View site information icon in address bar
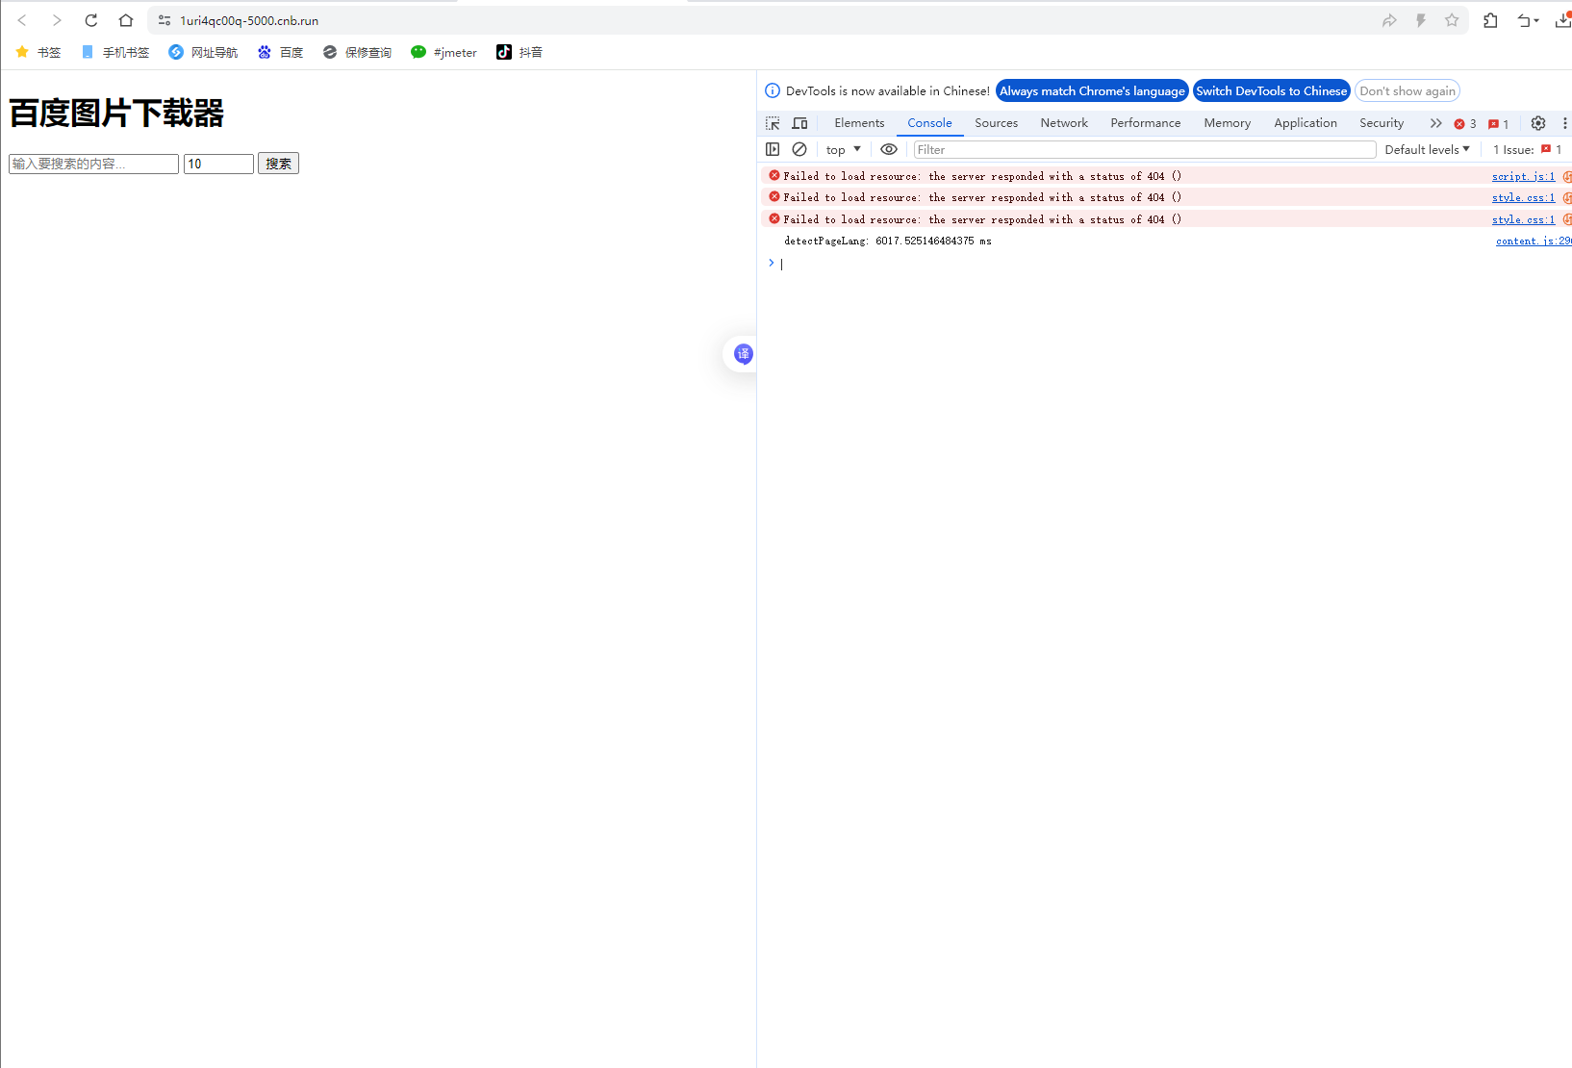Screen dimensions: 1572x1068 click(165, 20)
